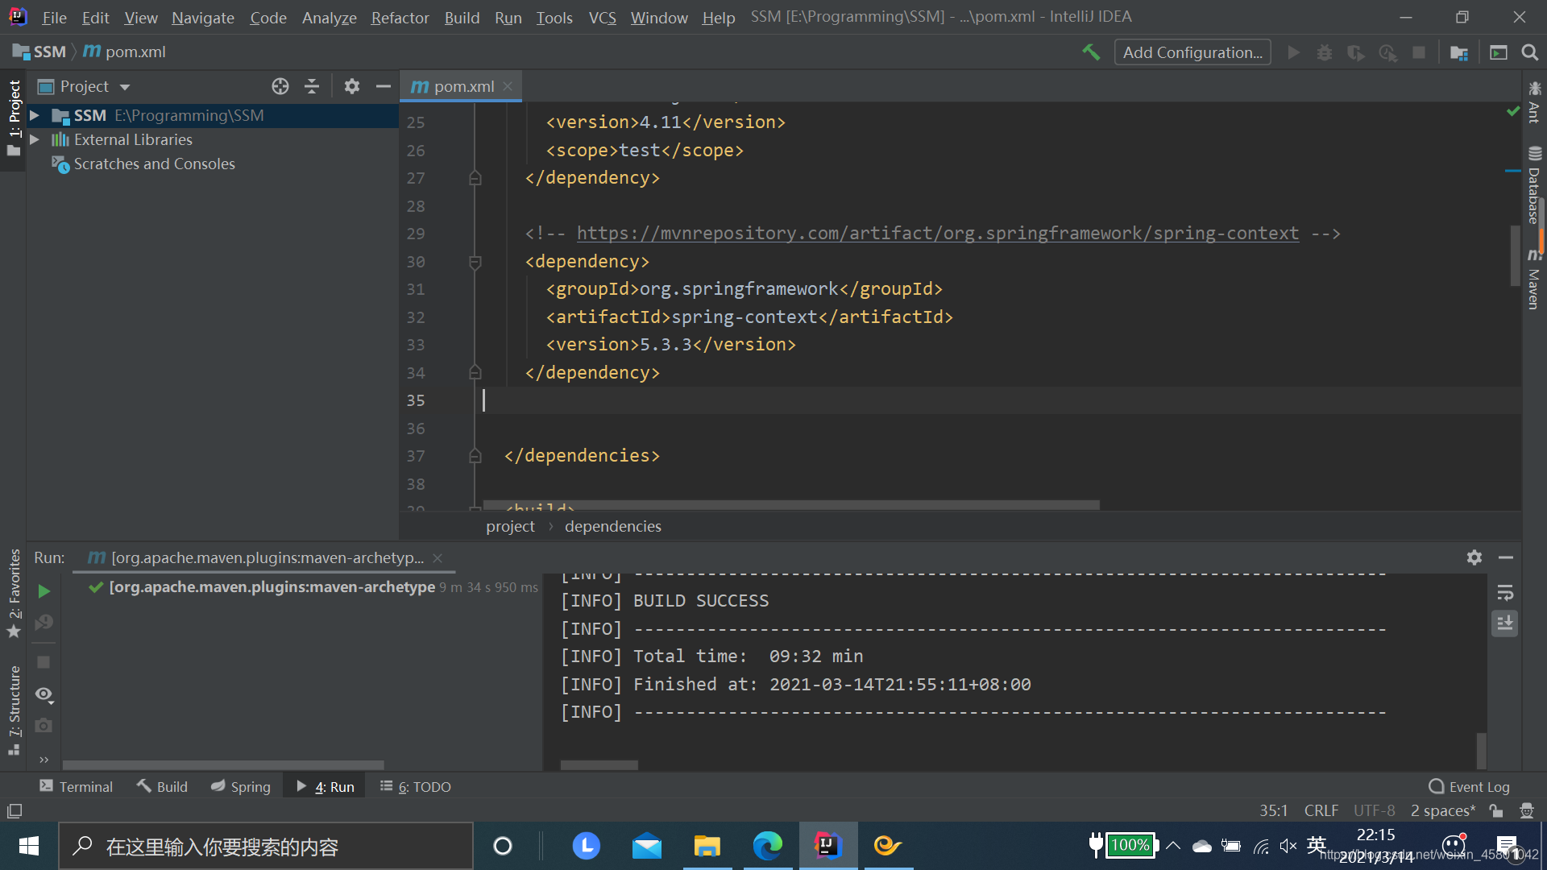Viewport: 1547px width, 870px height.
Task: Collapse the fold marker at line 34
Action: pyautogui.click(x=475, y=372)
